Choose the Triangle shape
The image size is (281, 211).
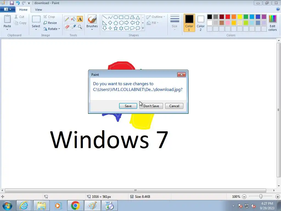tap(138, 17)
